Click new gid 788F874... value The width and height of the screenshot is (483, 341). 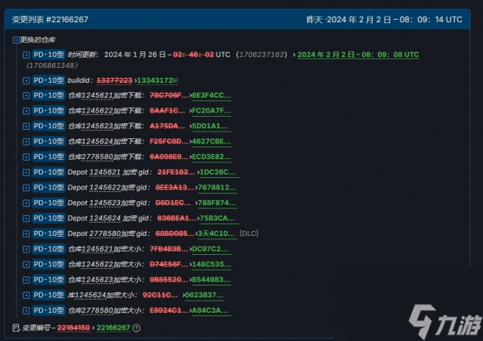coord(217,203)
